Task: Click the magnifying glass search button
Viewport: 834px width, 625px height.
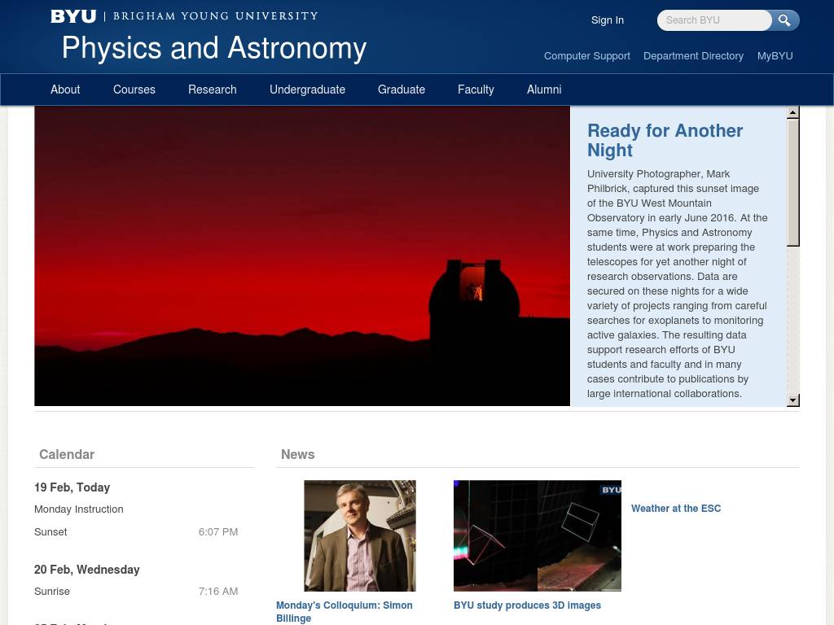Action: (784, 20)
